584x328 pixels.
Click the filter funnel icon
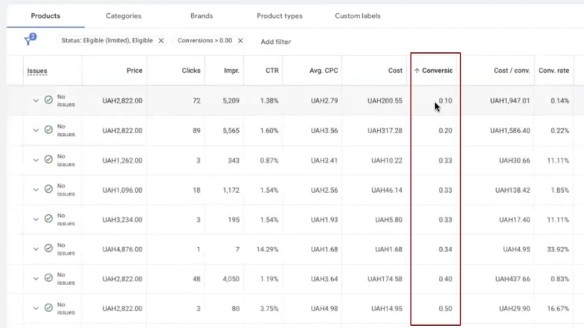pos(30,41)
